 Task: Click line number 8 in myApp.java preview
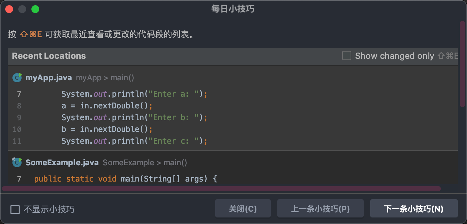point(19,105)
